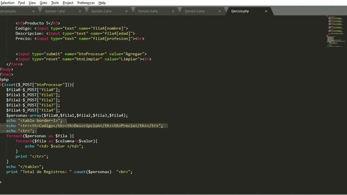Image resolution: width=347 pixels, height=195 pixels.
Task: Click the echo <td> $valor line
Action: click(x=54, y=146)
